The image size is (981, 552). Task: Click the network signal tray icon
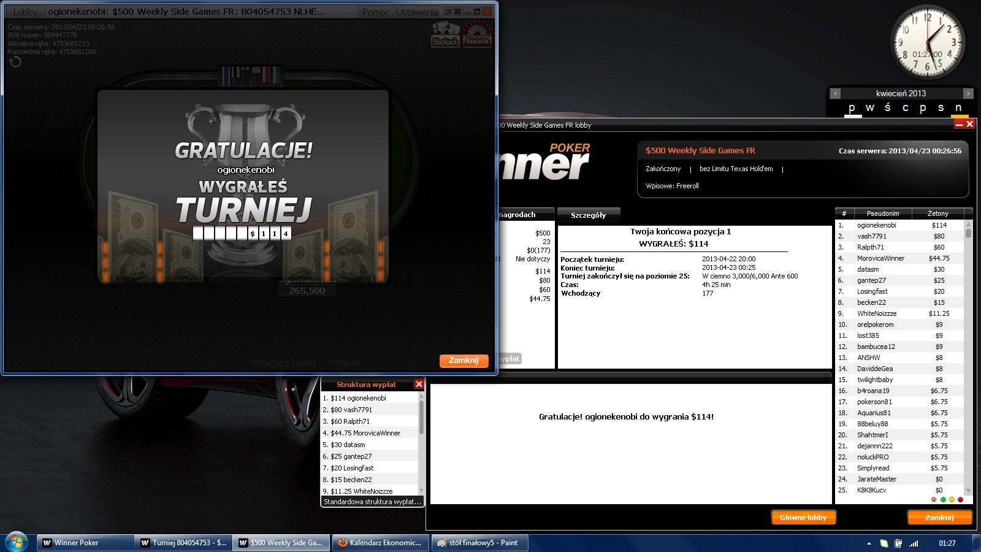point(914,543)
